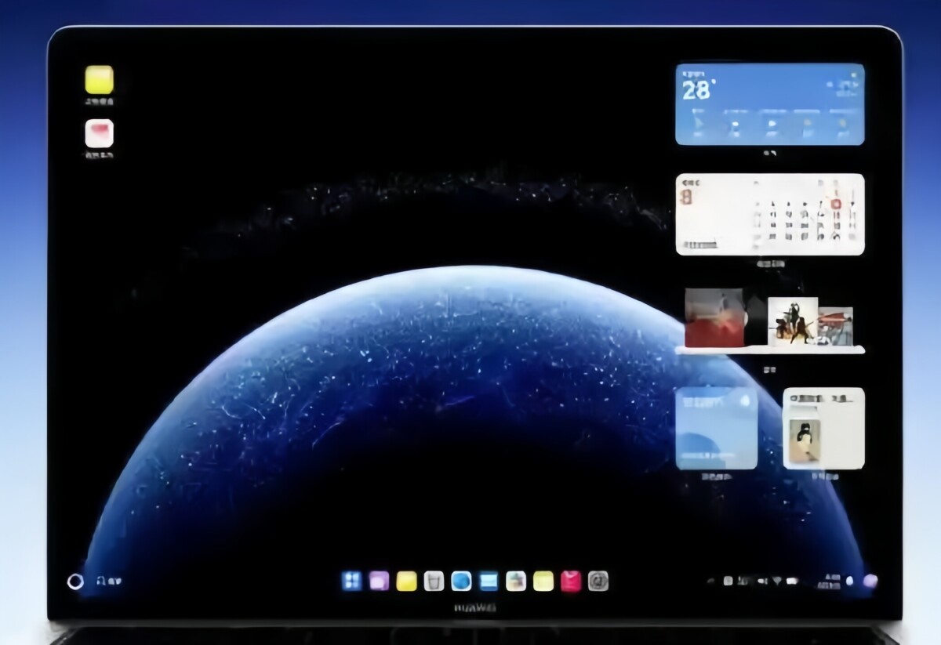Open the blue four-square launcher in the dock
The image size is (941, 645).
pyautogui.click(x=352, y=581)
